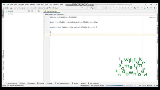This screenshot has height=90, width=160.
Task: Toggle the Emulator right side panel
Action: point(158,60)
